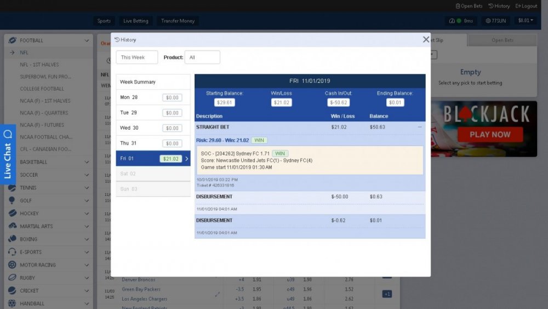Select Thu 31 day row
This screenshot has height=309, width=548.
point(153,143)
